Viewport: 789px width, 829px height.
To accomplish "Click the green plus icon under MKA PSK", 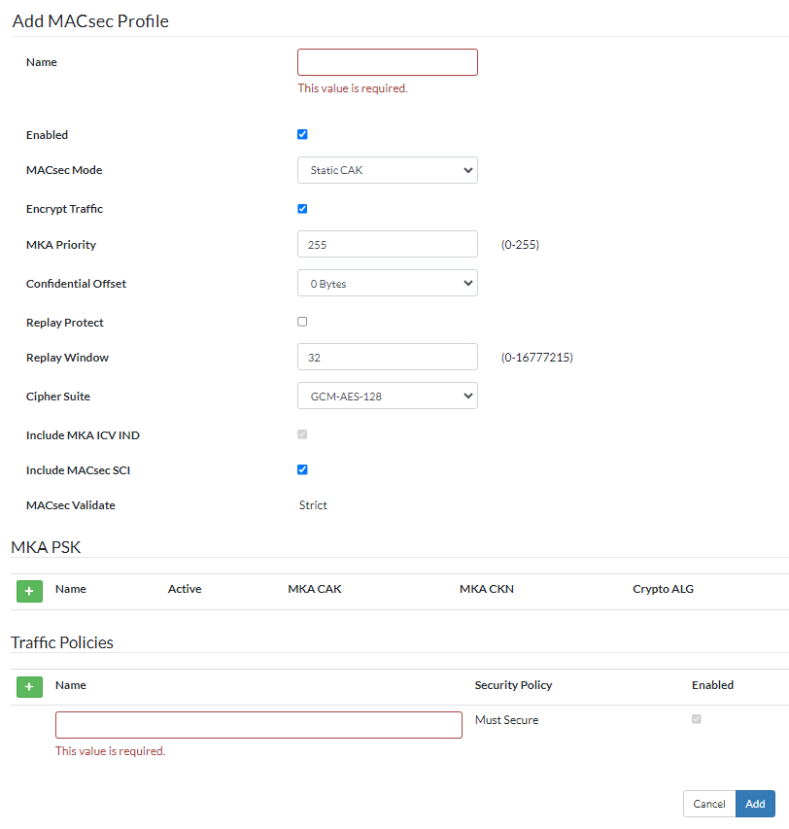I will [x=29, y=591].
